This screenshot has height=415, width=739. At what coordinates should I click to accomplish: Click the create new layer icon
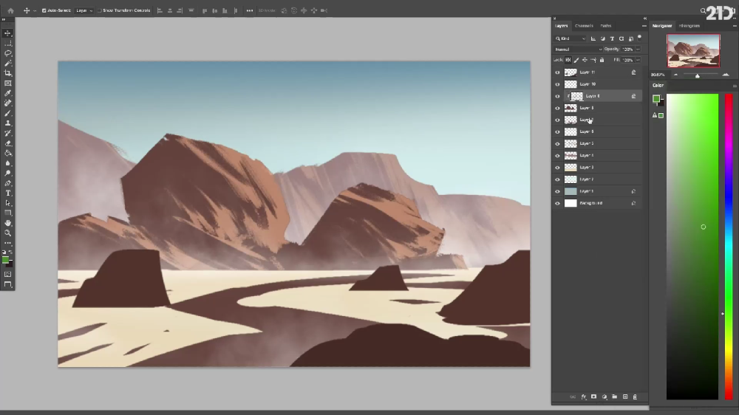pyautogui.click(x=625, y=397)
